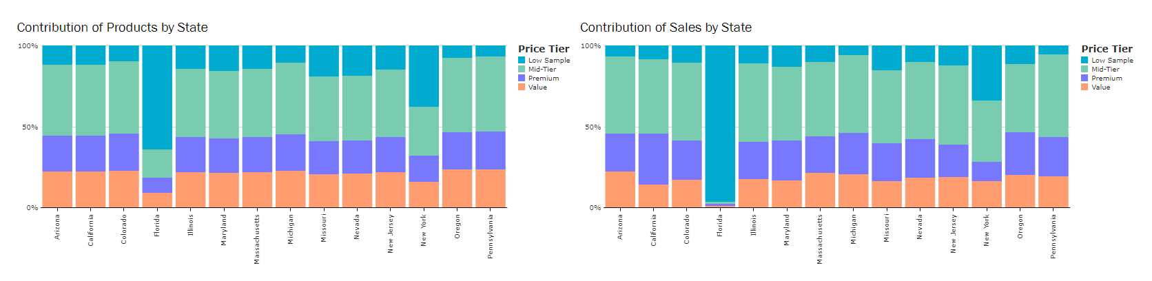1152x281 pixels.
Task: Toggle Premium legend entry in Sales chart
Action: click(x=1107, y=79)
